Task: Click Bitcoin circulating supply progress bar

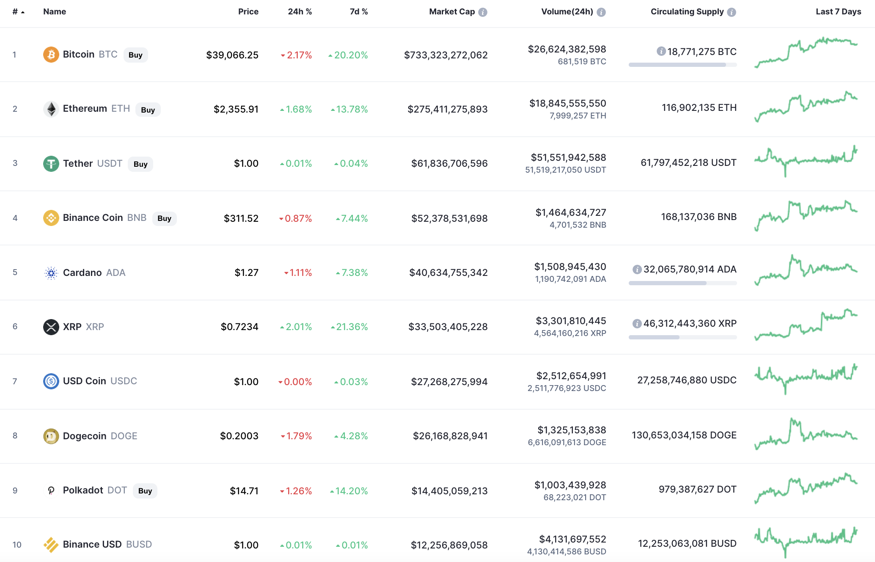Action: tap(682, 65)
